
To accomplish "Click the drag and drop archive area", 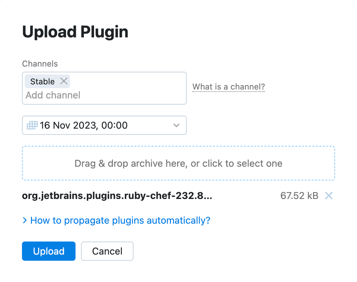I will pyautogui.click(x=178, y=163).
